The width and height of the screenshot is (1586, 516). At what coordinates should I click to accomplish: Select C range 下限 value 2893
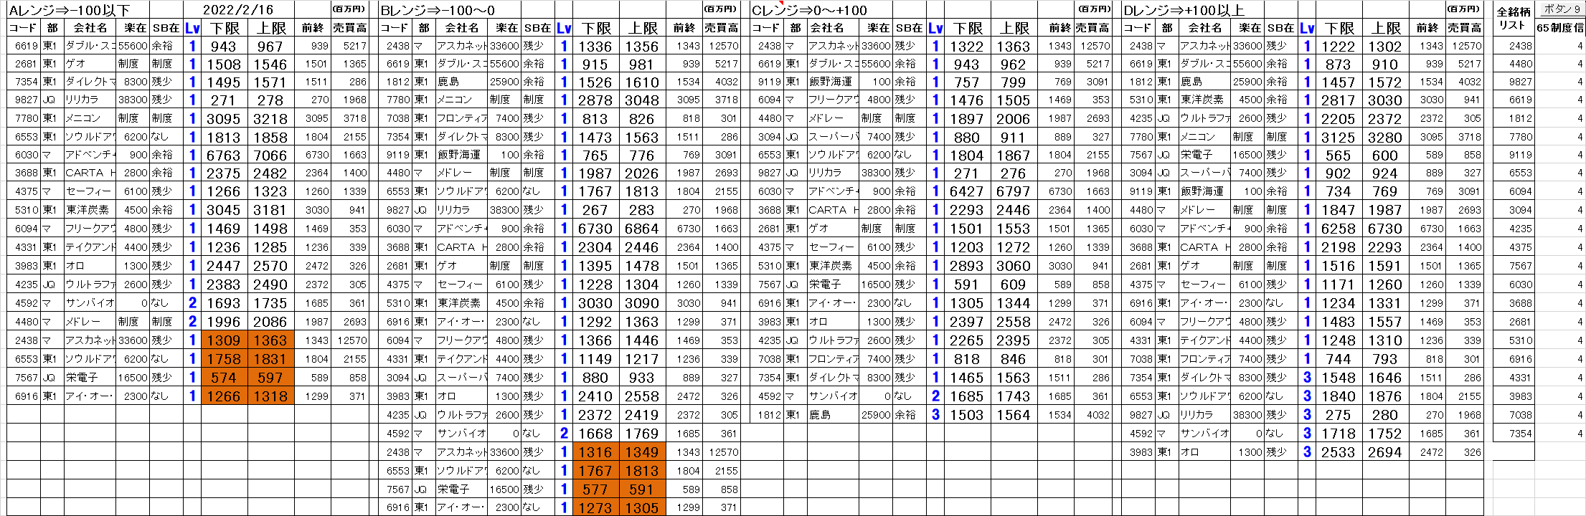click(967, 266)
